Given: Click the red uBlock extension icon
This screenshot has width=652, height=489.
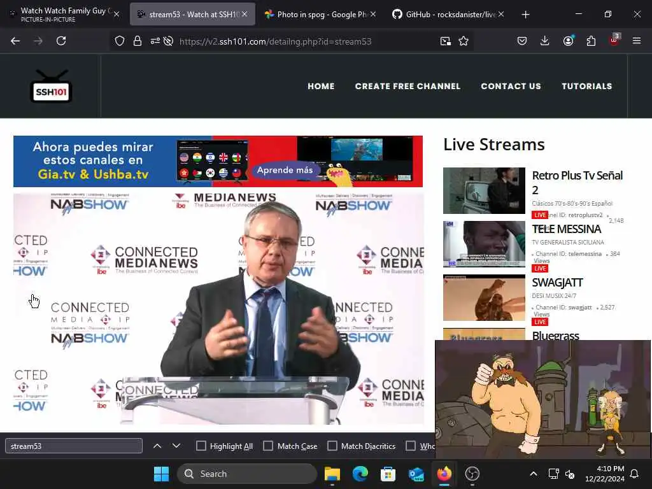Looking at the screenshot, I should tap(614, 40).
